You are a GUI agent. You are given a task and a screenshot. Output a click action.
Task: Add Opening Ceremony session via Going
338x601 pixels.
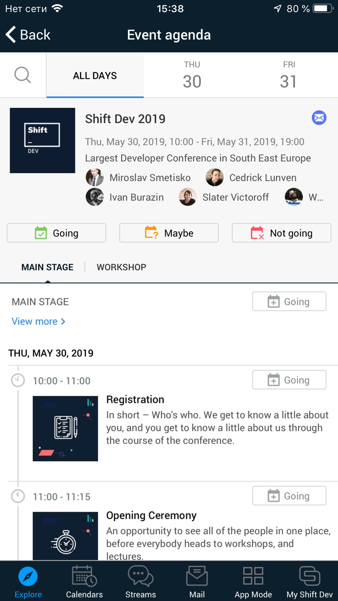[x=289, y=496]
